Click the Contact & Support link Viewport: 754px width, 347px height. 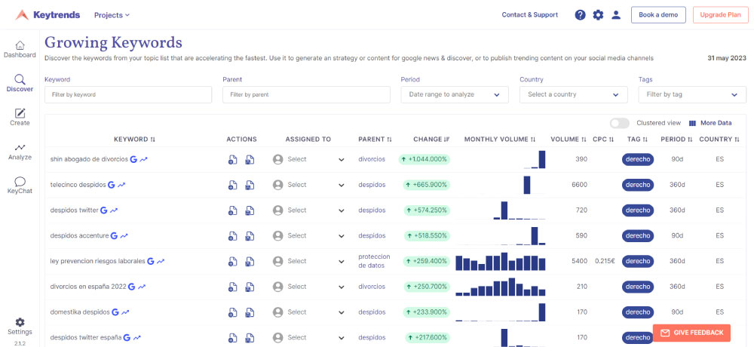click(x=530, y=15)
